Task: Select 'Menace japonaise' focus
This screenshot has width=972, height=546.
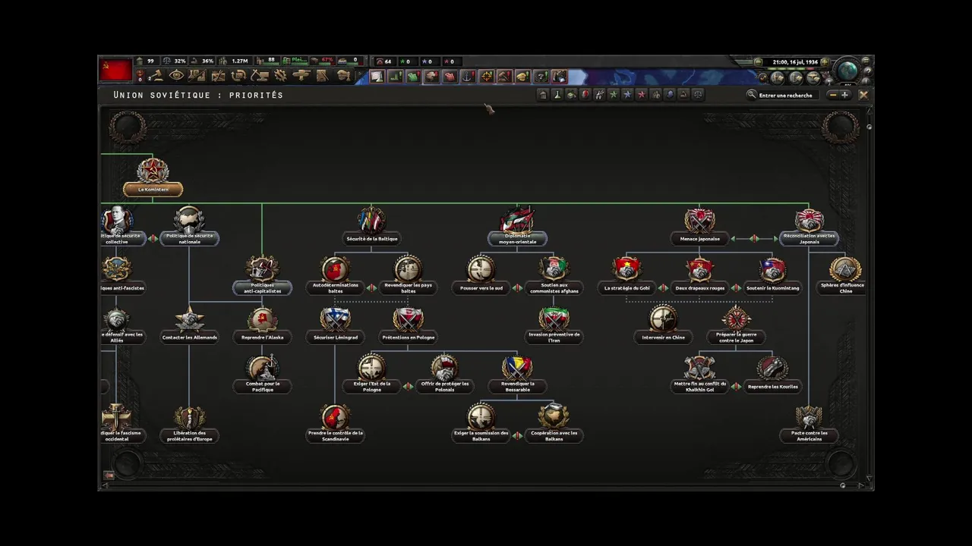Action: (x=699, y=225)
